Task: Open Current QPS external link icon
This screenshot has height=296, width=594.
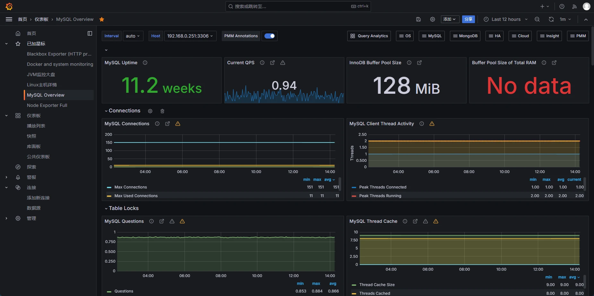Action: (x=272, y=63)
